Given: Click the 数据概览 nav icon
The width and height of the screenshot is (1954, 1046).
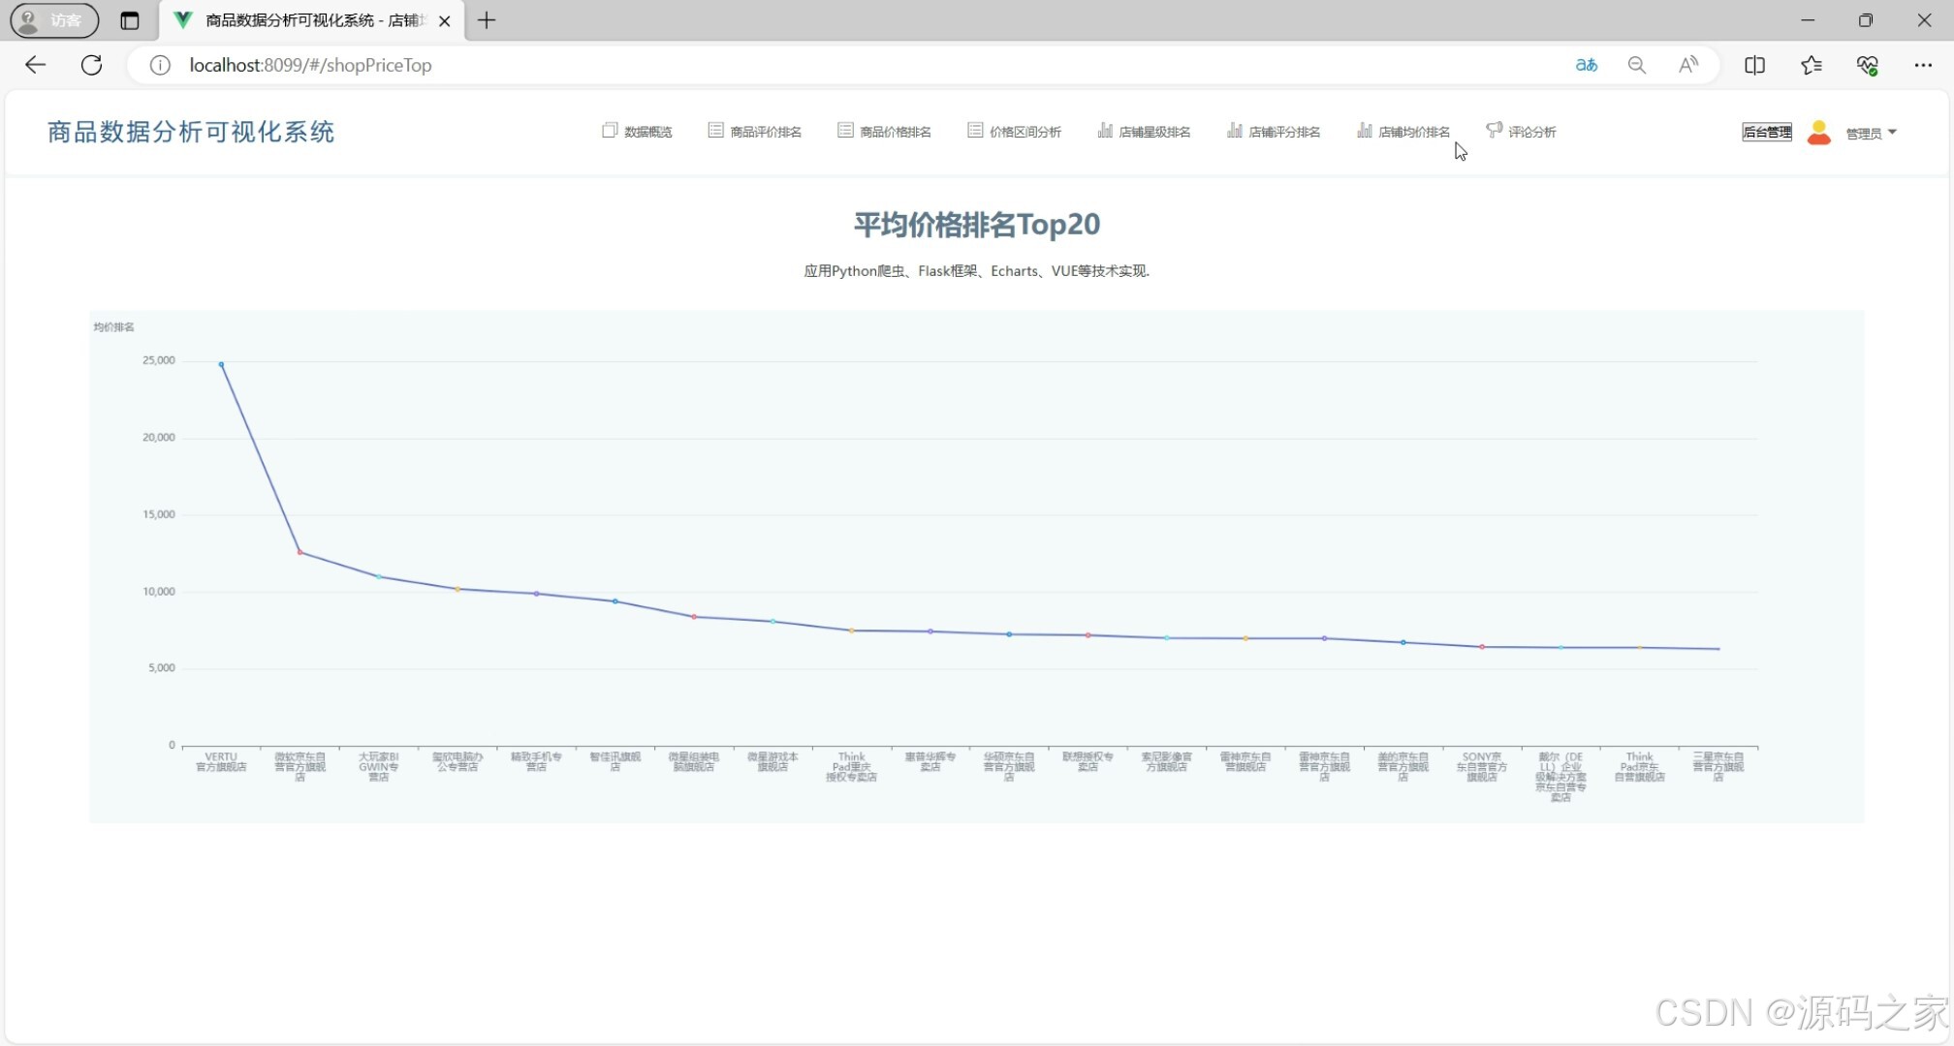Looking at the screenshot, I should [x=610, y=131].
